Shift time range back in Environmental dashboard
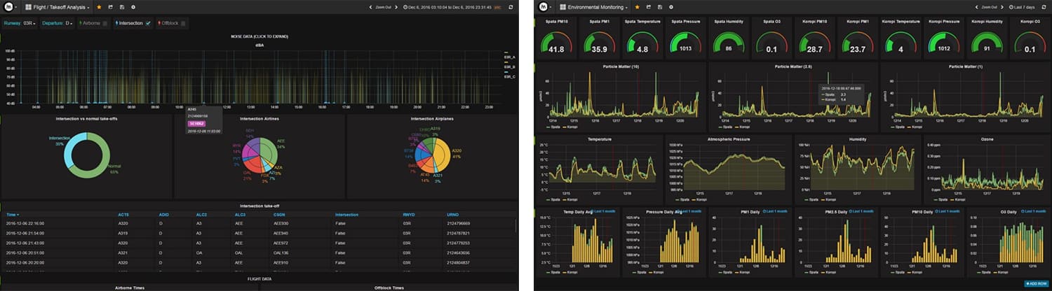Image resolution: width=1052 pixels, height=291 pixels. click(x=976, y=7)
